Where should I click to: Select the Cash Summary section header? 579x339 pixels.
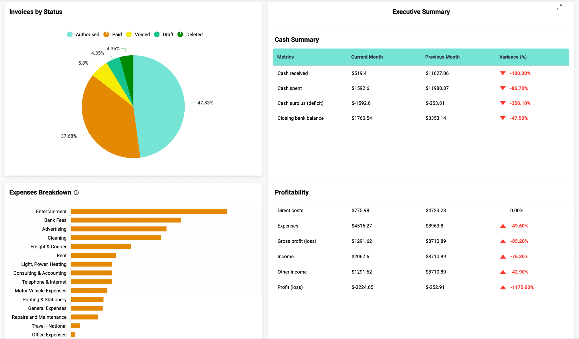297,40
